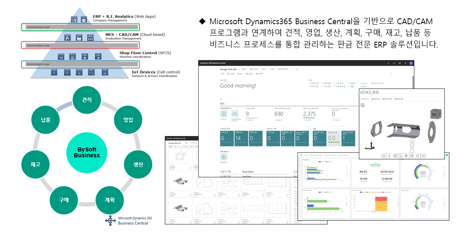Click the info circle tile icon
The width and height of the screenshot is (464, 232).
[224, 113]
